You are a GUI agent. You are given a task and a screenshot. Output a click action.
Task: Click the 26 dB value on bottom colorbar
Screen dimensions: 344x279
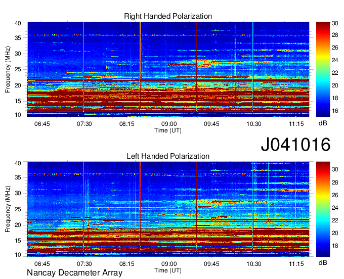coord(335,195)
